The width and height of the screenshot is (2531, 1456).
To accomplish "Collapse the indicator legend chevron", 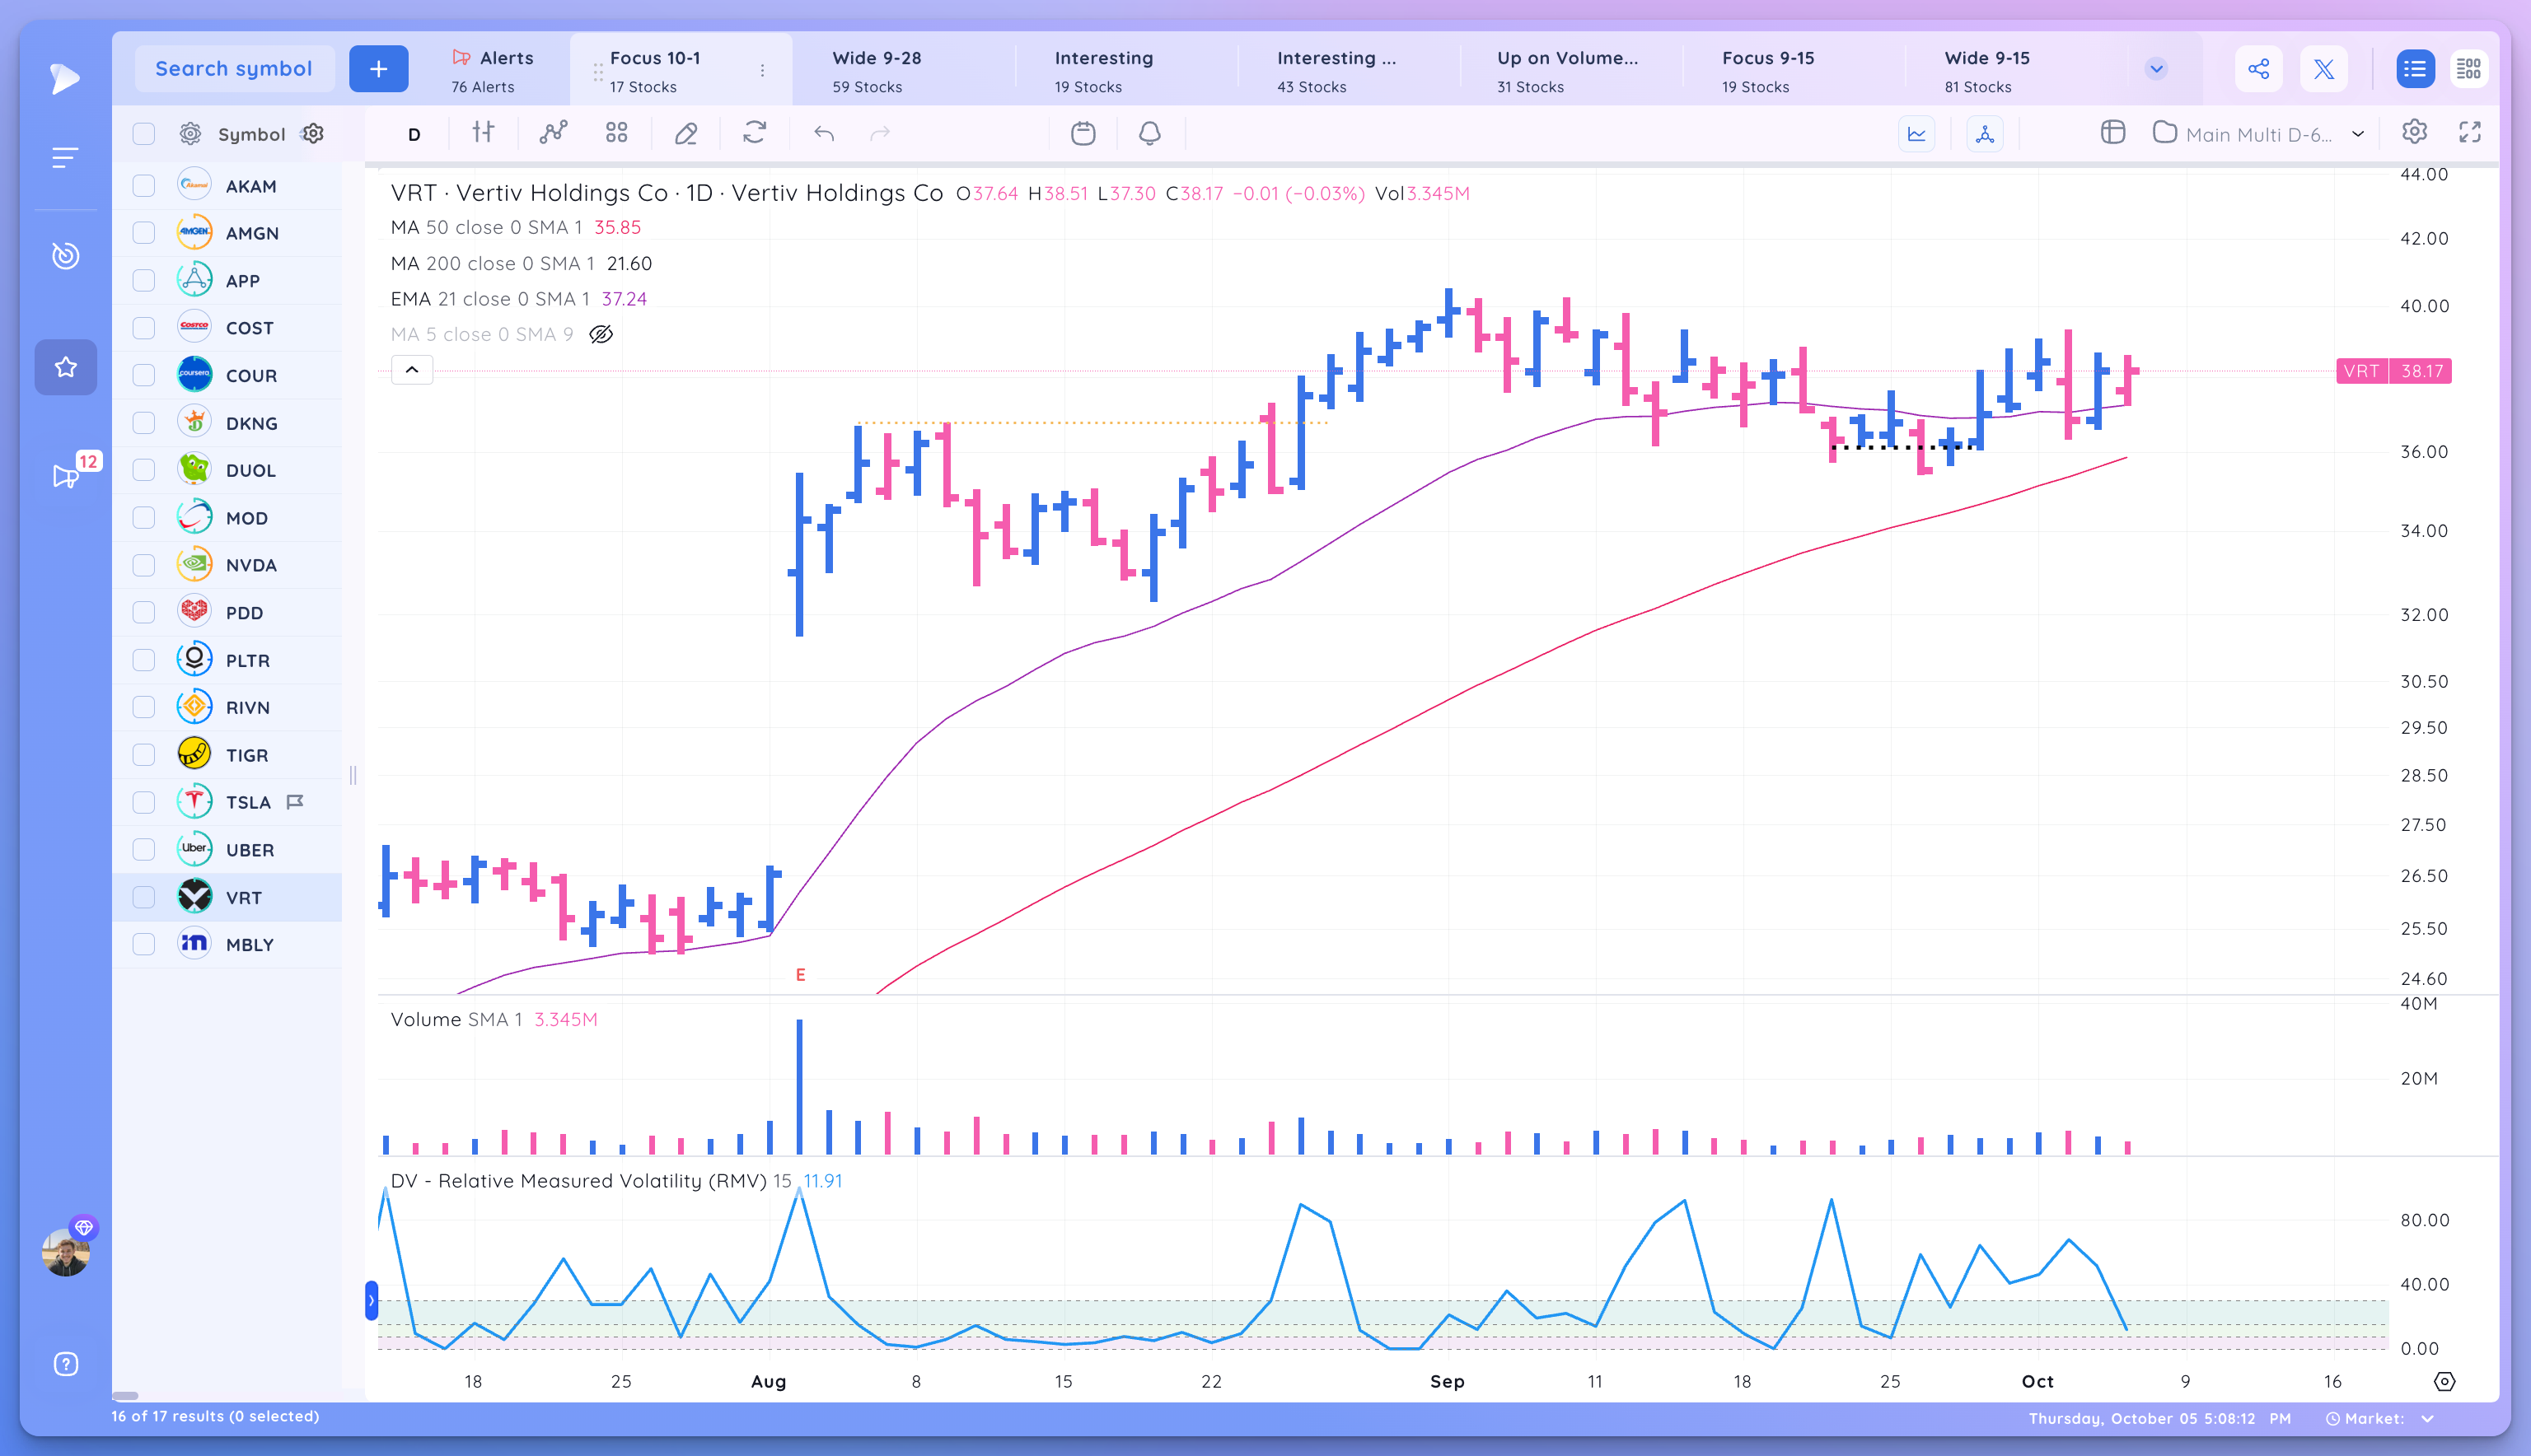I will click(411, 370).
